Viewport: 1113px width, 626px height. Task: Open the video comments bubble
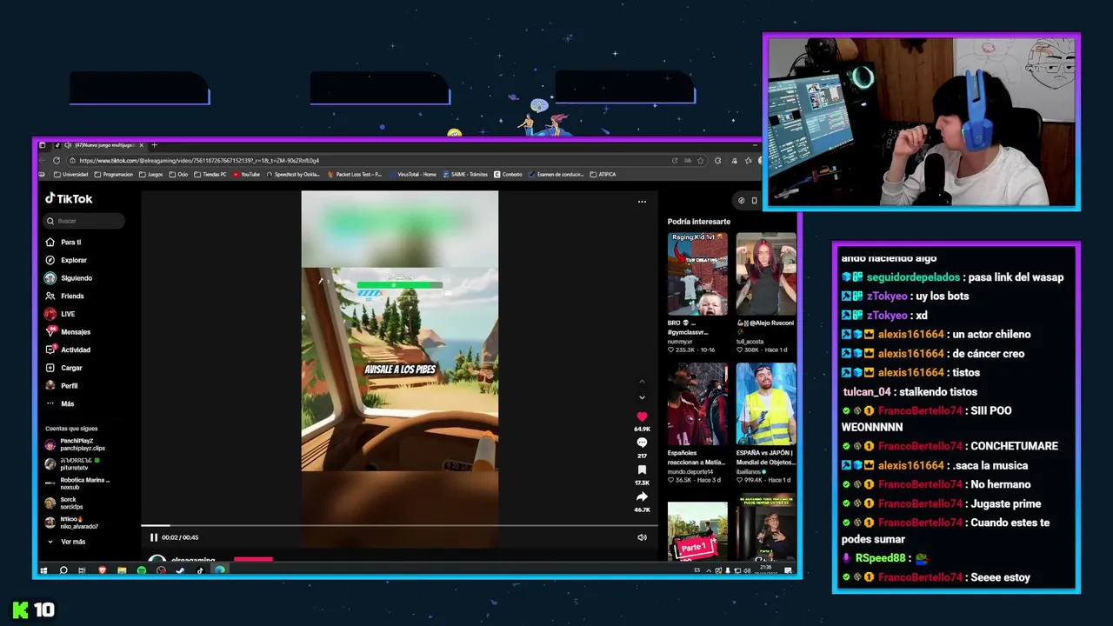(642, 443)
